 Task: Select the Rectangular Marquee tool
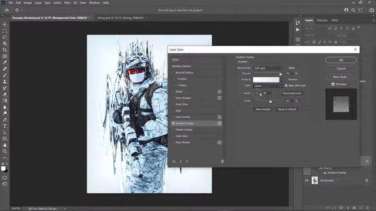tap(5, 31)
